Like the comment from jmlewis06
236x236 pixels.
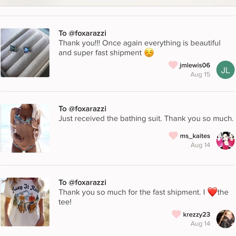pyautogui.click(x=173, y=65)
